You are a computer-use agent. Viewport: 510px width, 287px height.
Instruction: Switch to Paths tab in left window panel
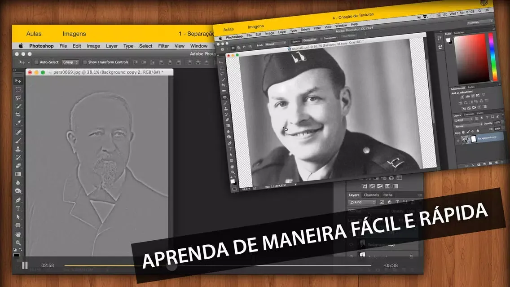click(x=388, y=195)
